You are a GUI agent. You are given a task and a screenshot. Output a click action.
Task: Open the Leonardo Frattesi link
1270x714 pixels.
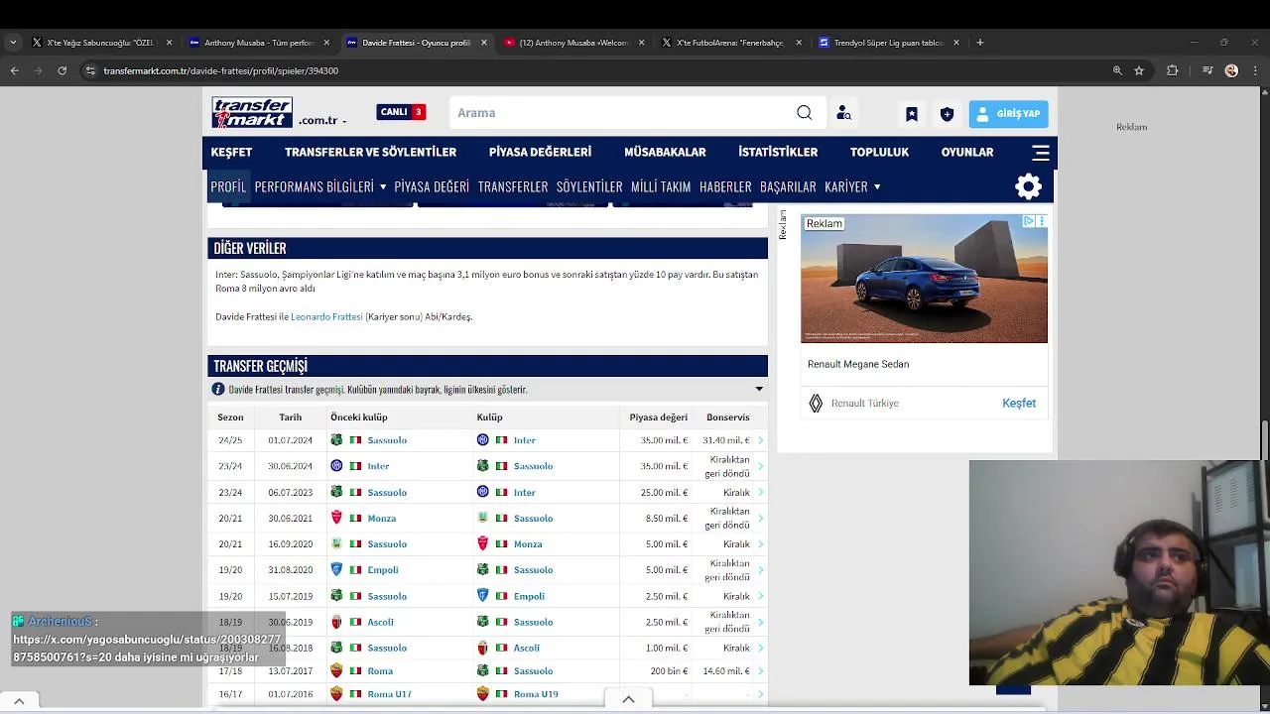click(326, 317)
